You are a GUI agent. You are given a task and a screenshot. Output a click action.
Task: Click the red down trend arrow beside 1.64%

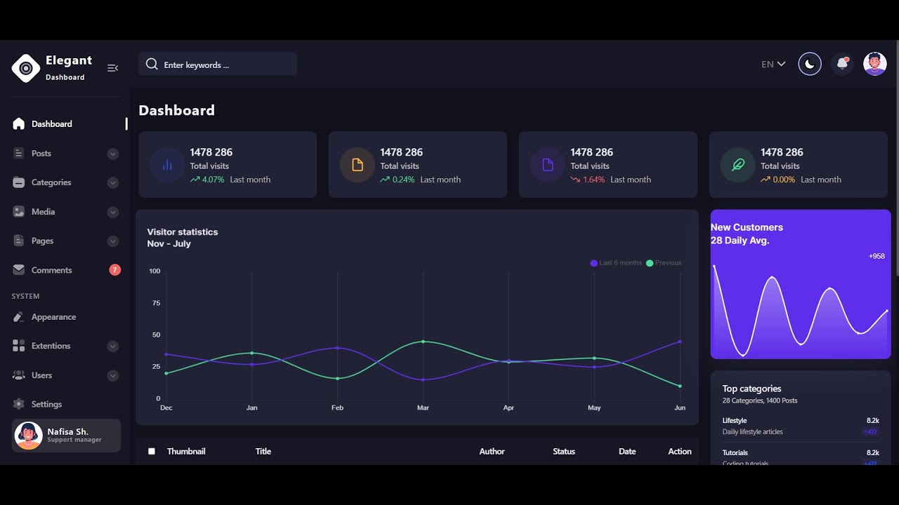575,180
